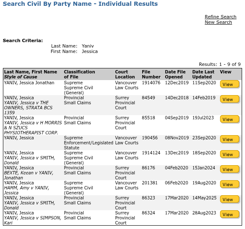This screenshot has height=229, width=245.
Task: Click file number 86323 cell
Action: point(148,198)
